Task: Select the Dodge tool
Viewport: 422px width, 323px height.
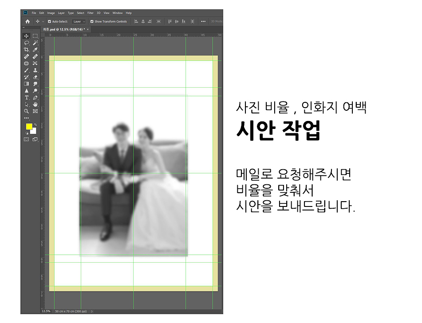Action: tap(35, 91)
